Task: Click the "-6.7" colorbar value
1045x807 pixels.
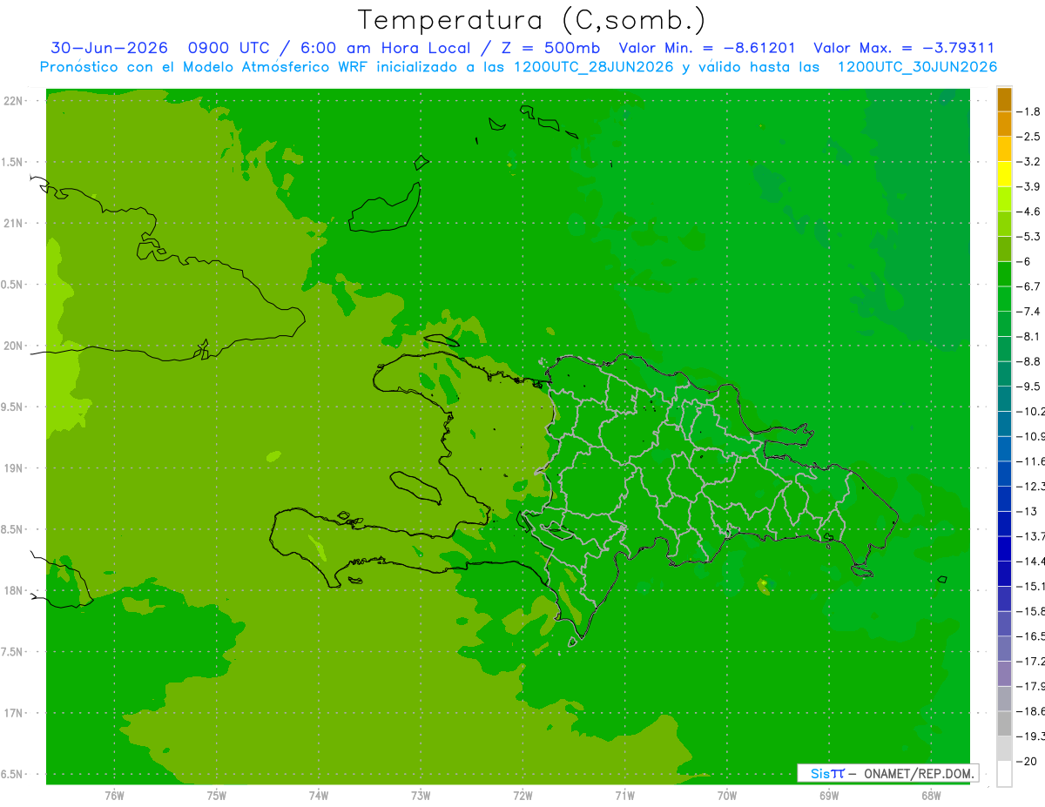Action: (1028, 286)
